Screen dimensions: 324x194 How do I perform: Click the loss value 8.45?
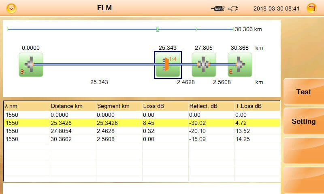pos(149,123)
